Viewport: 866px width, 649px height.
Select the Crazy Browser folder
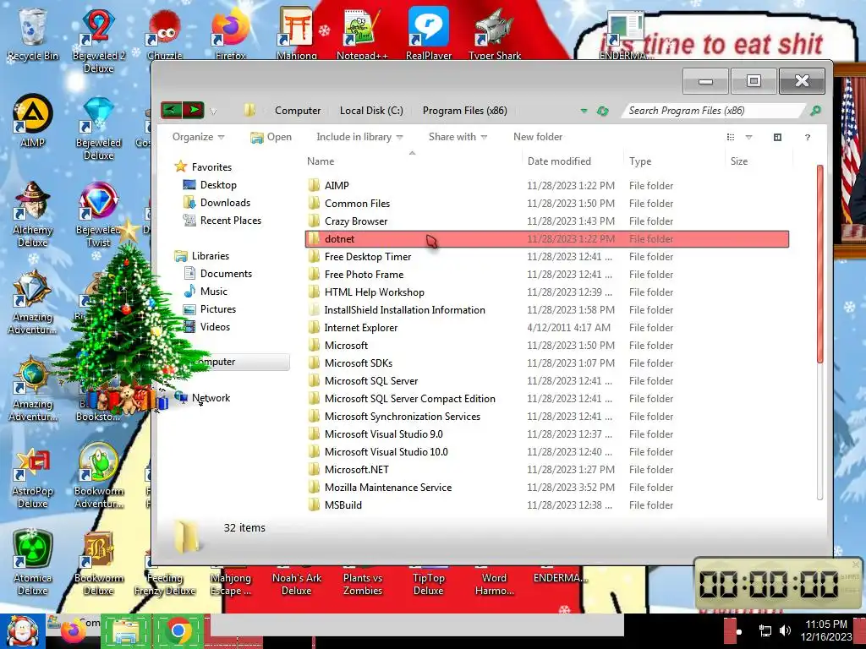(x=547, y=221)
